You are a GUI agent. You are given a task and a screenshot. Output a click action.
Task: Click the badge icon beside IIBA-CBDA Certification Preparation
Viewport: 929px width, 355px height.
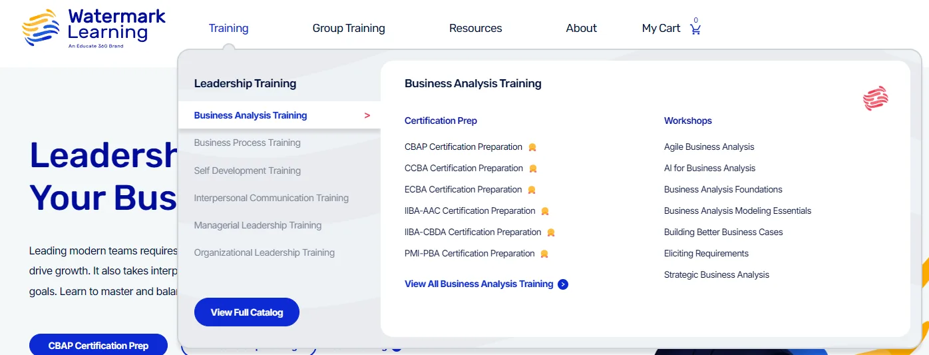click(551, 232)
